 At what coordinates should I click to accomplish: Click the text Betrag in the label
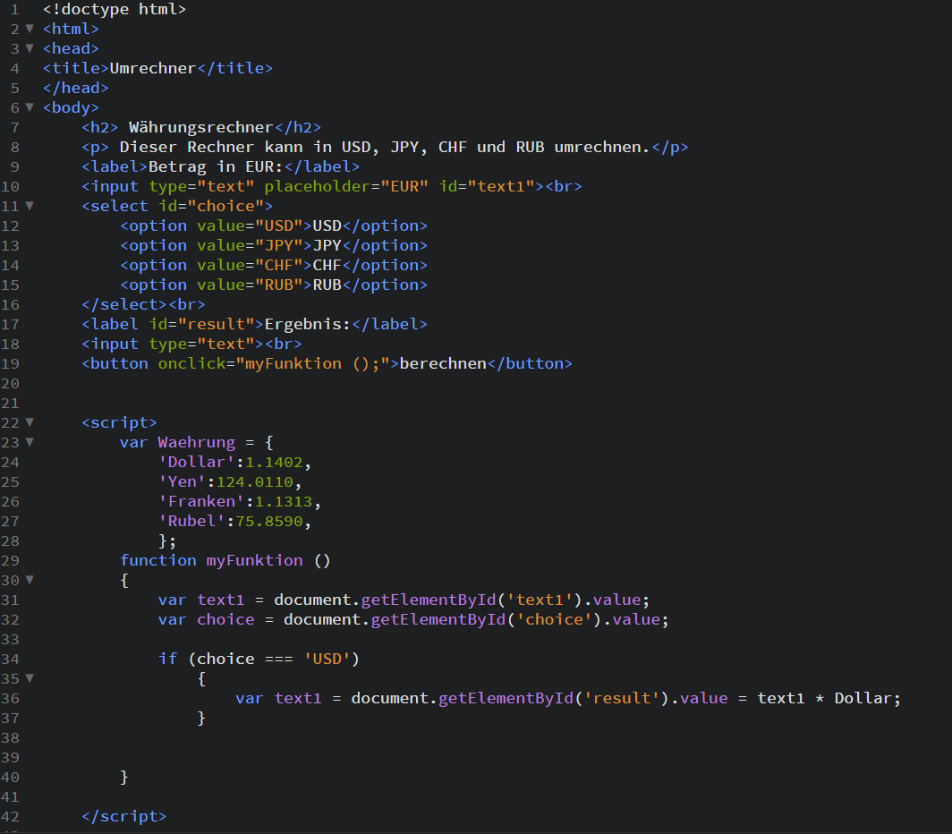pos(177,166)
